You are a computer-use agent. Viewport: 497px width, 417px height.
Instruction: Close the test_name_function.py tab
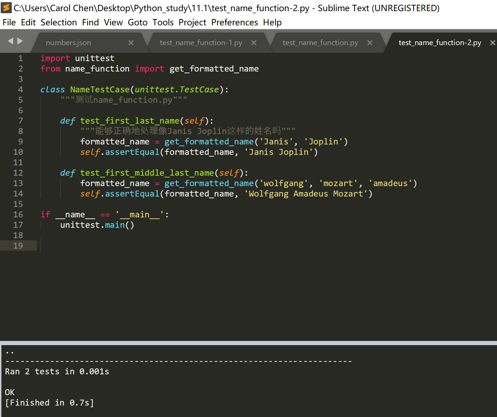pyautogui.click(x=370, y=43)
